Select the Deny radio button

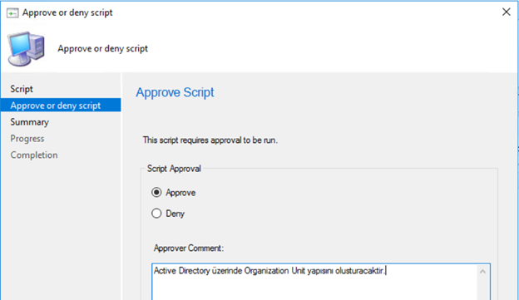[x=156, y=214]
